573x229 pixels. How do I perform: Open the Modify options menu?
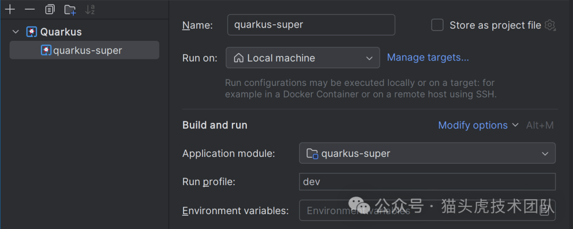pyautogui.click(x=477, y=125)
